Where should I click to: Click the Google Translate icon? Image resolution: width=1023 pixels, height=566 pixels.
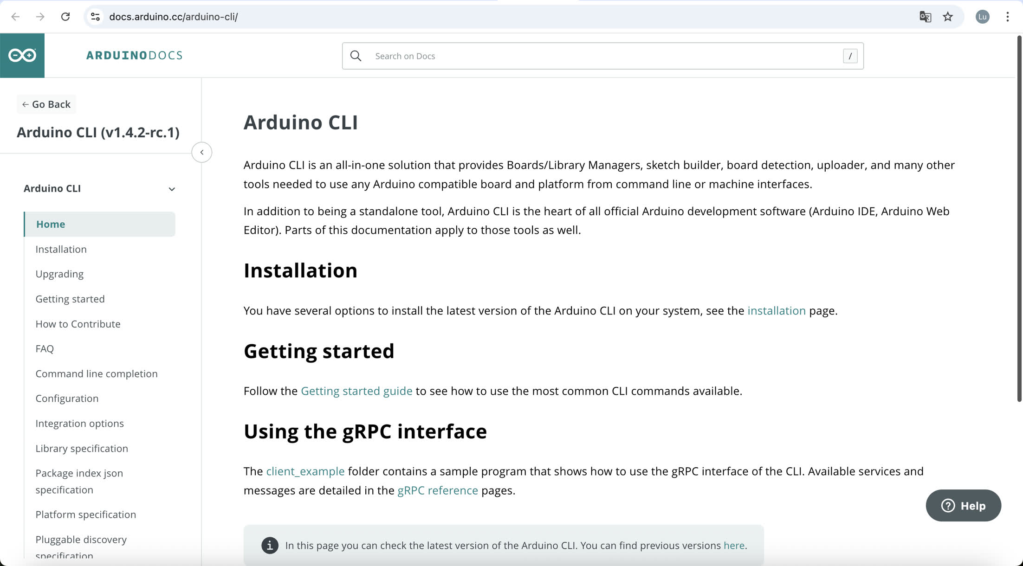click(925, 17)
